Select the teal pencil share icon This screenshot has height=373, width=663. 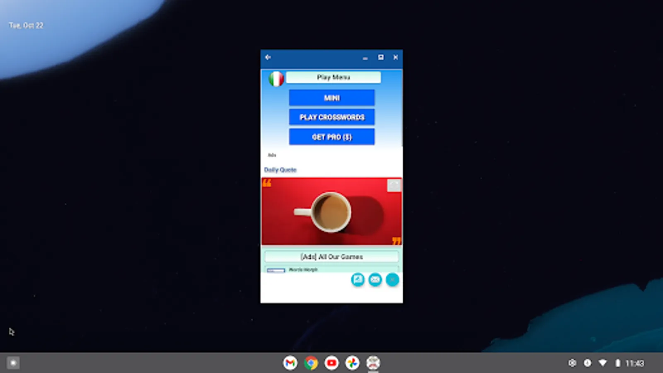358,280
